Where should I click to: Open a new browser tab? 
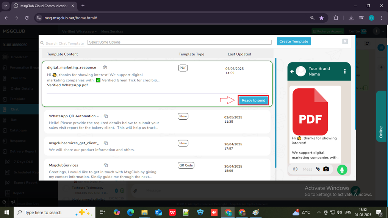[83, 6]
